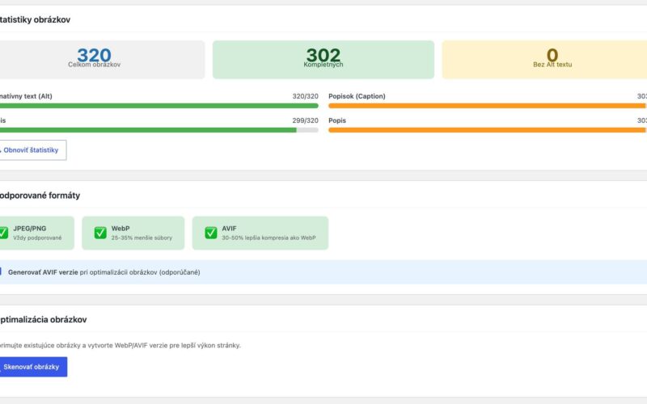The image size is (647, 404).
Task: Click the Alt text green progress bar
Action: pos(159,106)
